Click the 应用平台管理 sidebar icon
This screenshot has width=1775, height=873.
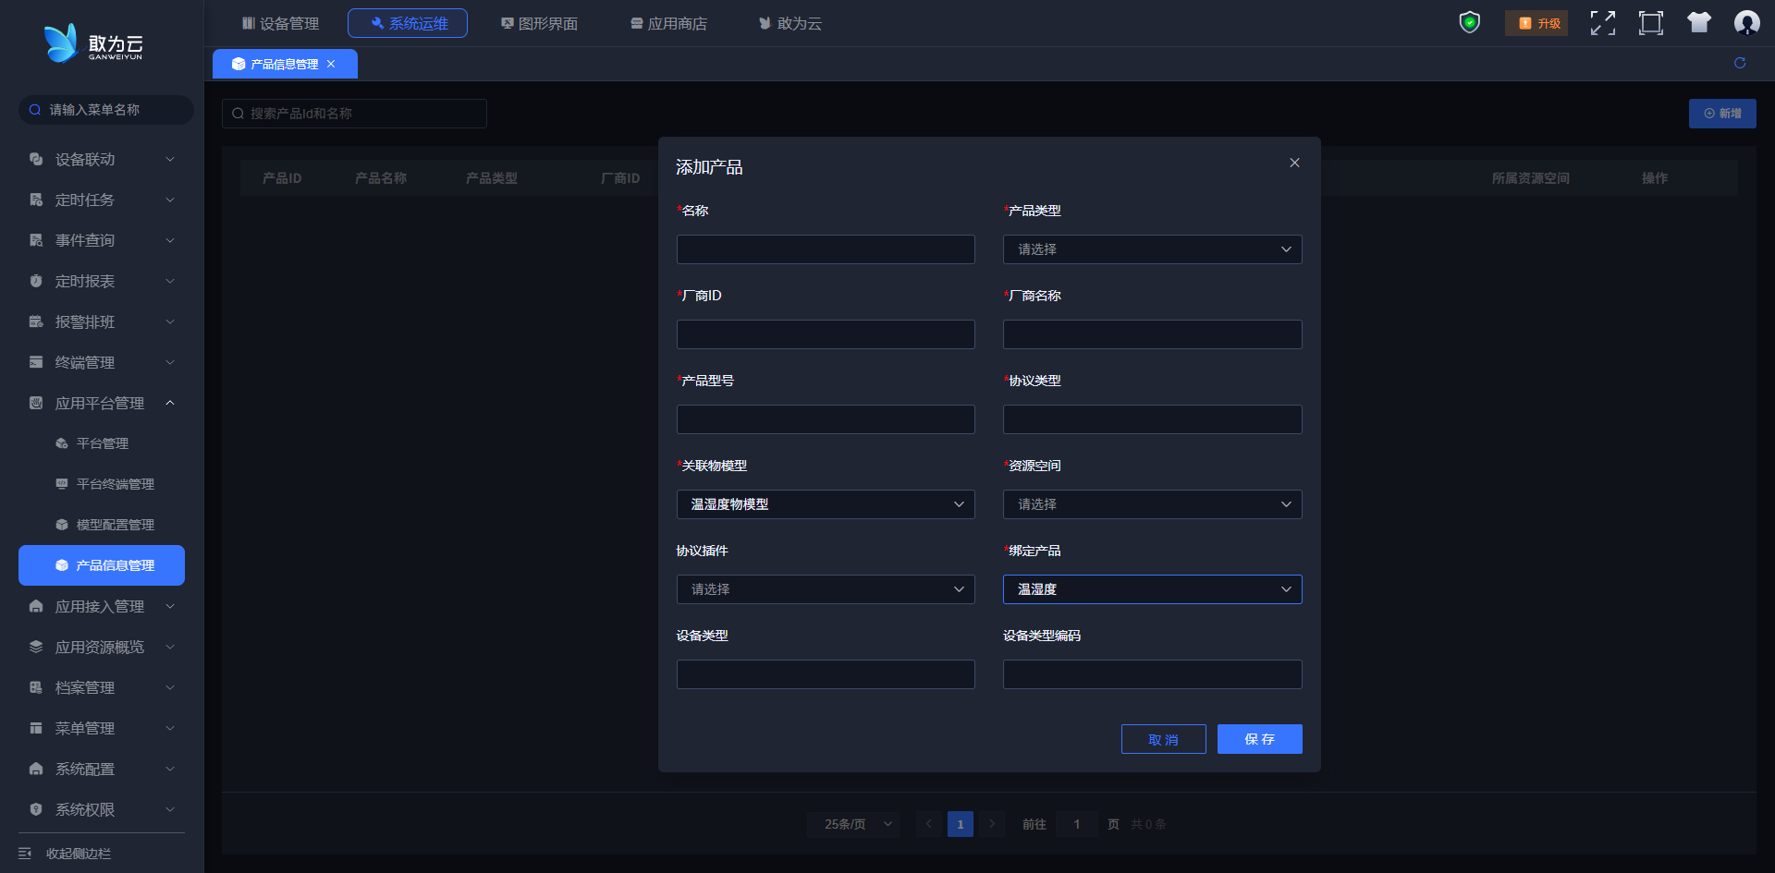coord(36,403)
